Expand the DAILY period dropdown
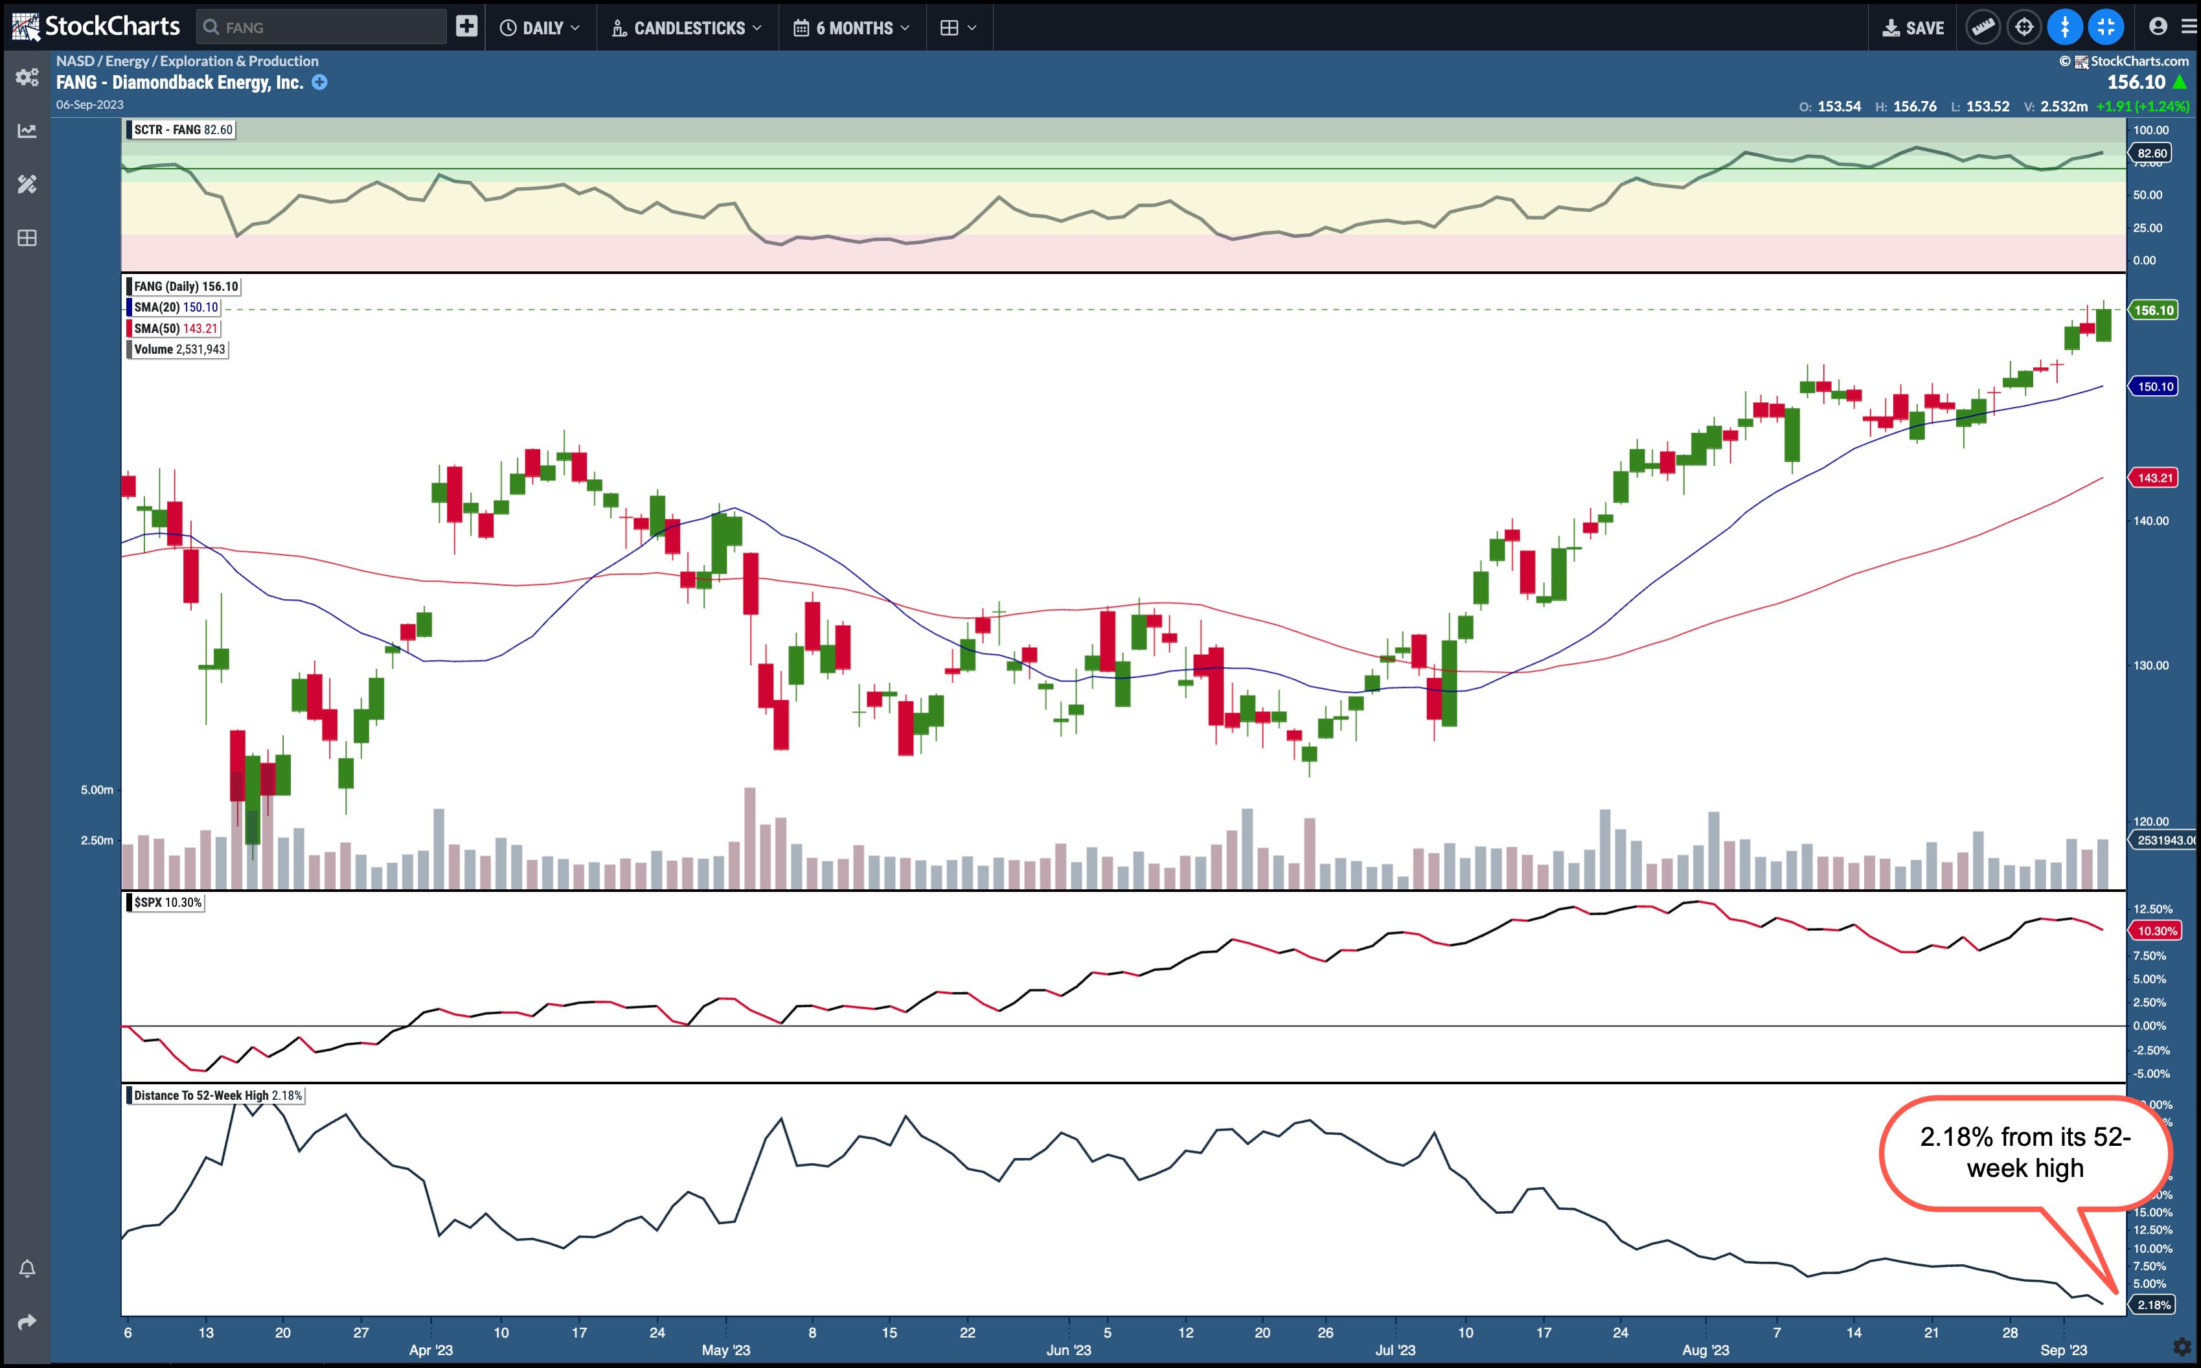 tap(540, 28)
